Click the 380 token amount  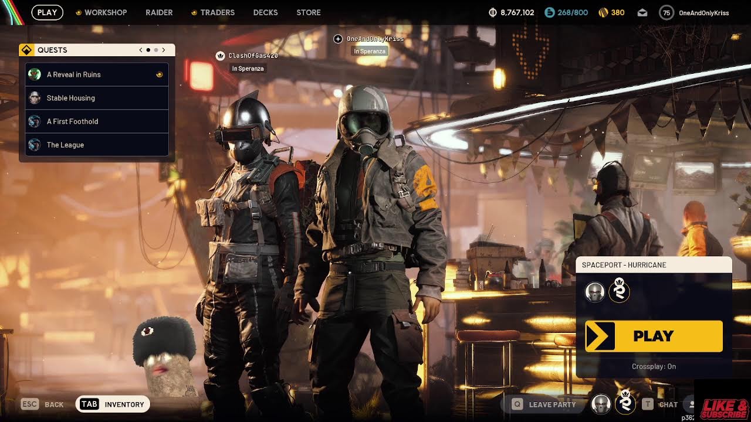[x=618, y=12]
